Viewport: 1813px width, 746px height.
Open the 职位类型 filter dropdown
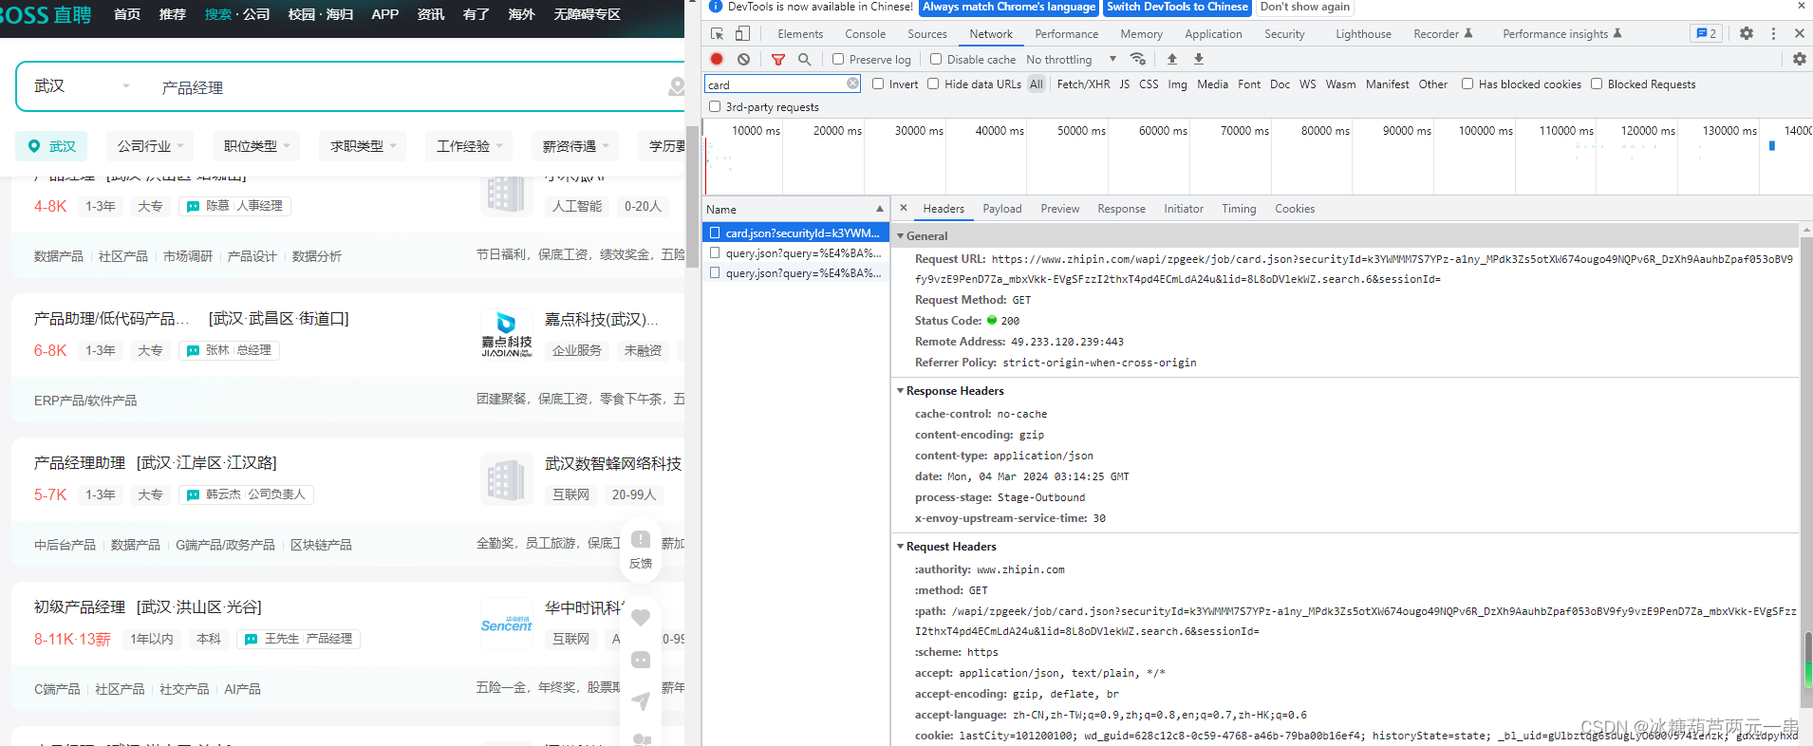tap(256, 146)
